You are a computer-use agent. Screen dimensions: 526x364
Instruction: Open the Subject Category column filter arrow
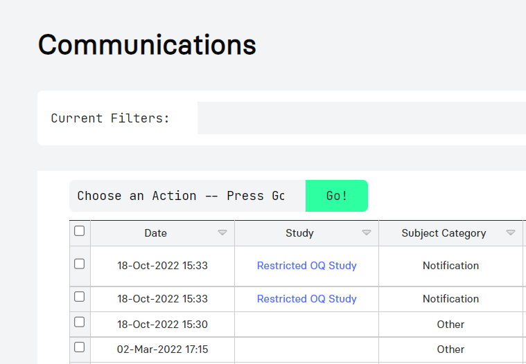point(511,233)
